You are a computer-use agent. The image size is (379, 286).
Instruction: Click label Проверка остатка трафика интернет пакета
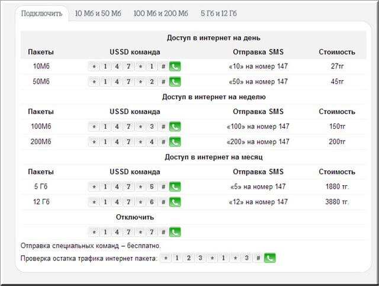point(89,258)
